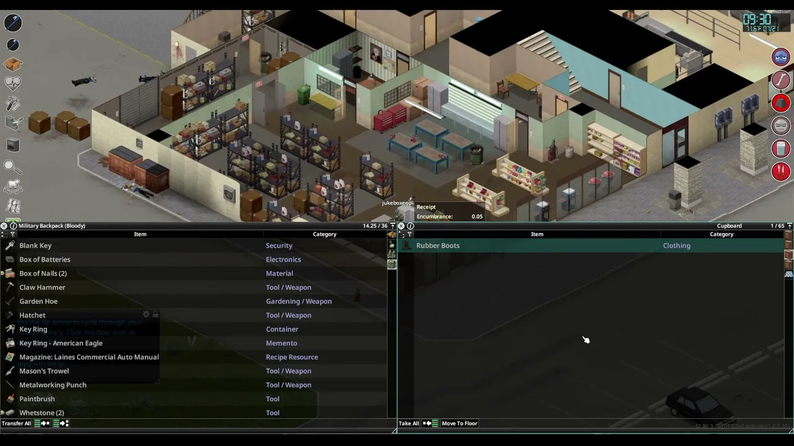This screenshot has width=794, height=446.
Task: Open the health panel heart icon
Action: [13, 84]
